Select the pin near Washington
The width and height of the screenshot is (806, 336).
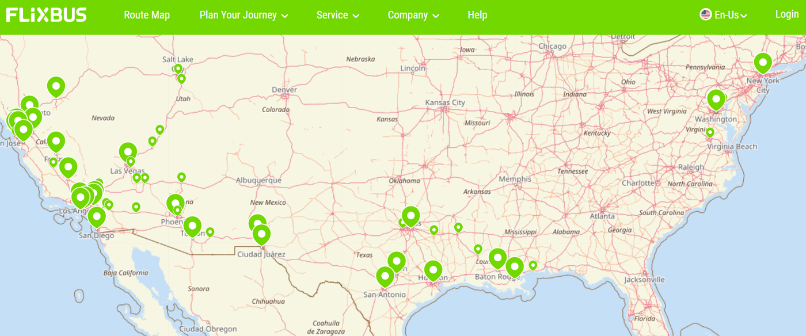(x=717, y=99)
